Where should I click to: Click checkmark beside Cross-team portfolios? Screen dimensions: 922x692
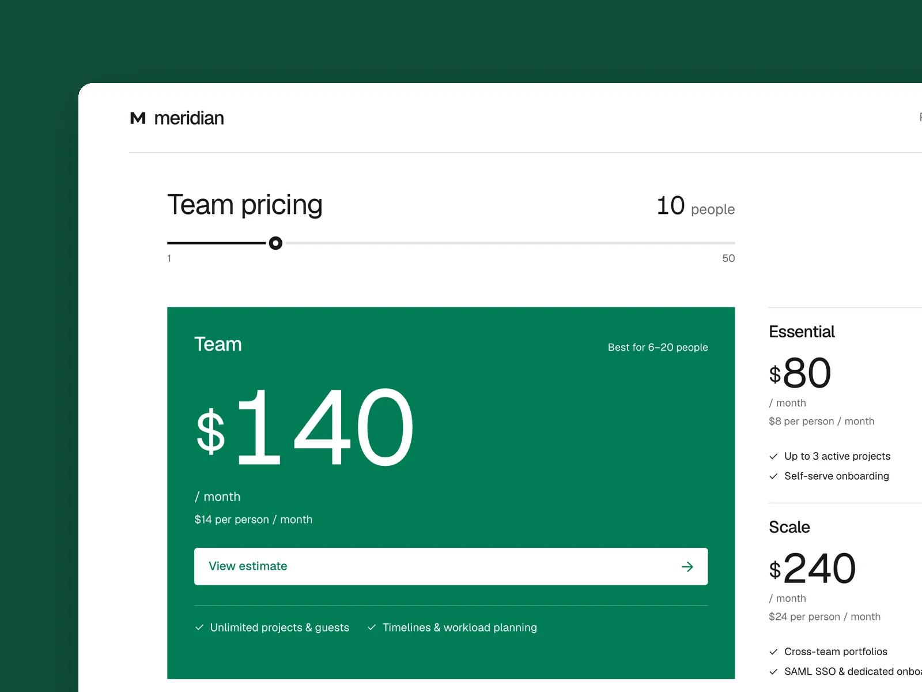click(x=773, y=652)
